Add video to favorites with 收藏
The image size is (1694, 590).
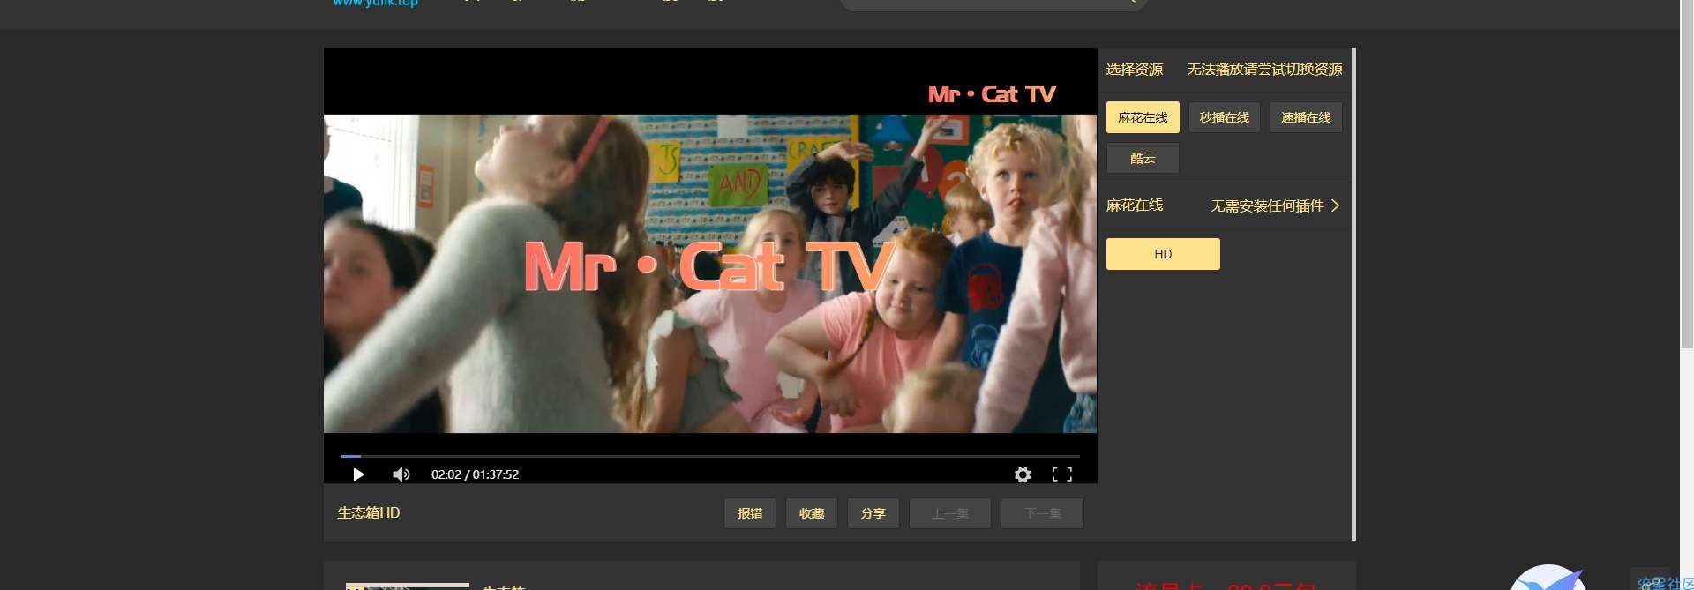(812, 513)
